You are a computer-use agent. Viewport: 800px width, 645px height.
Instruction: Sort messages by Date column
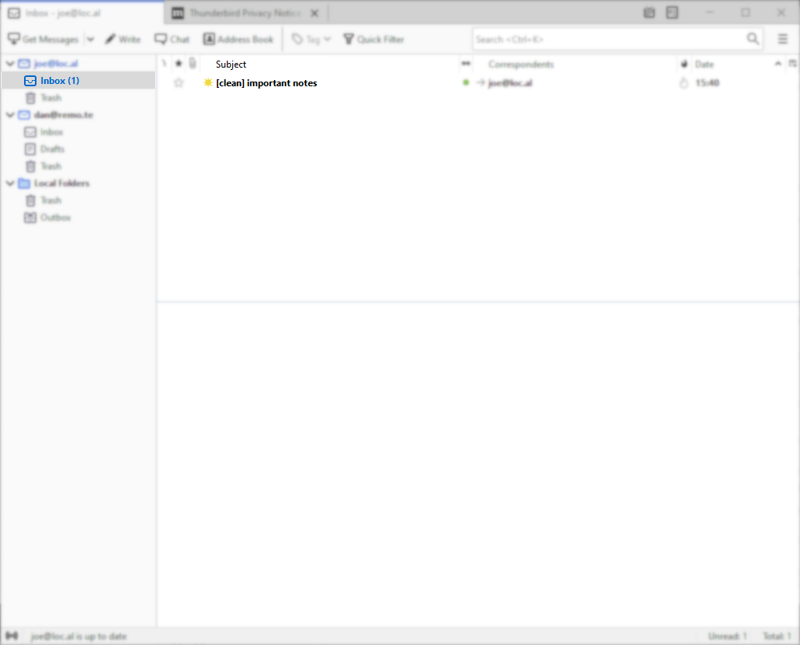[x=739, y=64]
